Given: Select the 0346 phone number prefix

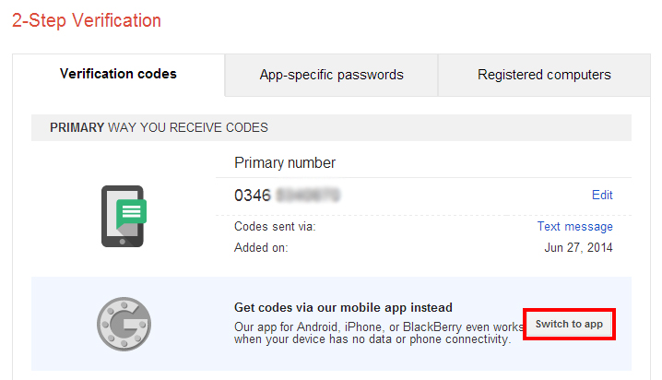Looking at the screenshot, I should pyautogui.click(x=253, y=195).
